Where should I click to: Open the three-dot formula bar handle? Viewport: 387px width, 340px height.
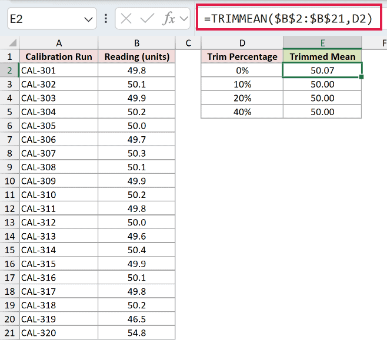[x=106, y=19]
